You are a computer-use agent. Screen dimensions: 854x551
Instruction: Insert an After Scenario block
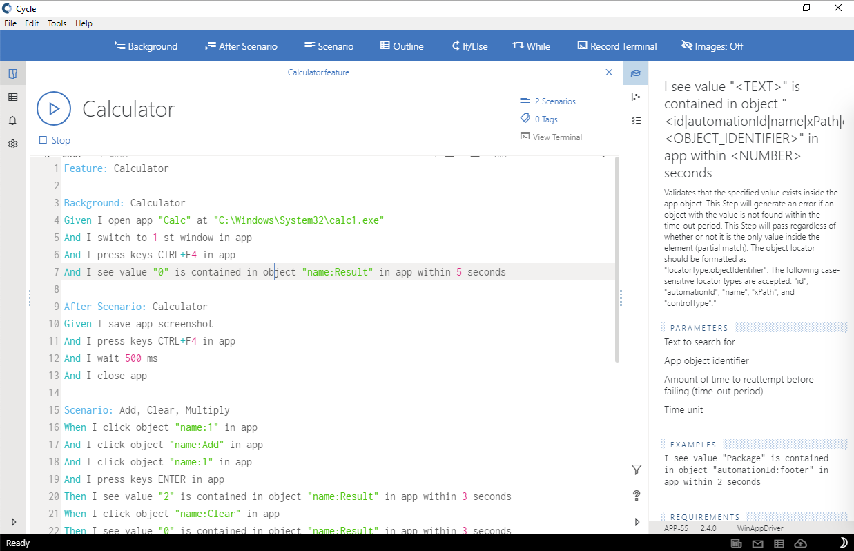coord(241,46)
